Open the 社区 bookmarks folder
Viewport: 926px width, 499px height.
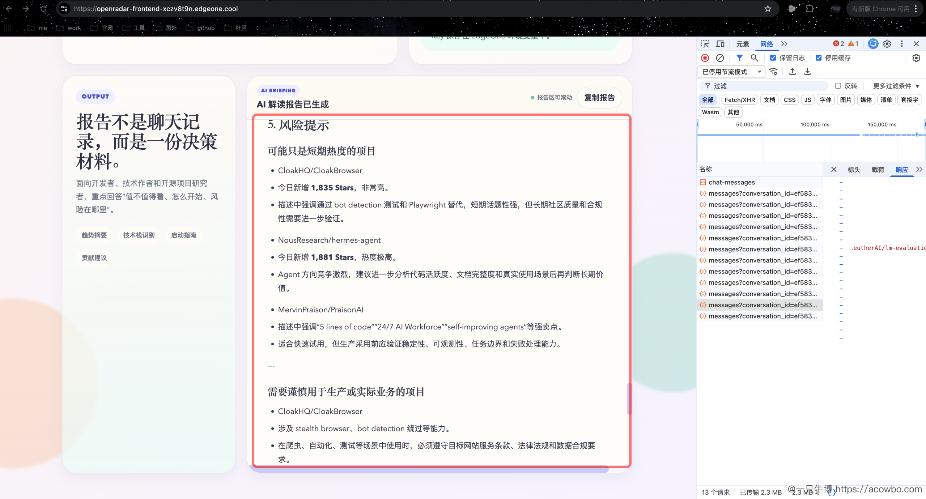point(235,28)
